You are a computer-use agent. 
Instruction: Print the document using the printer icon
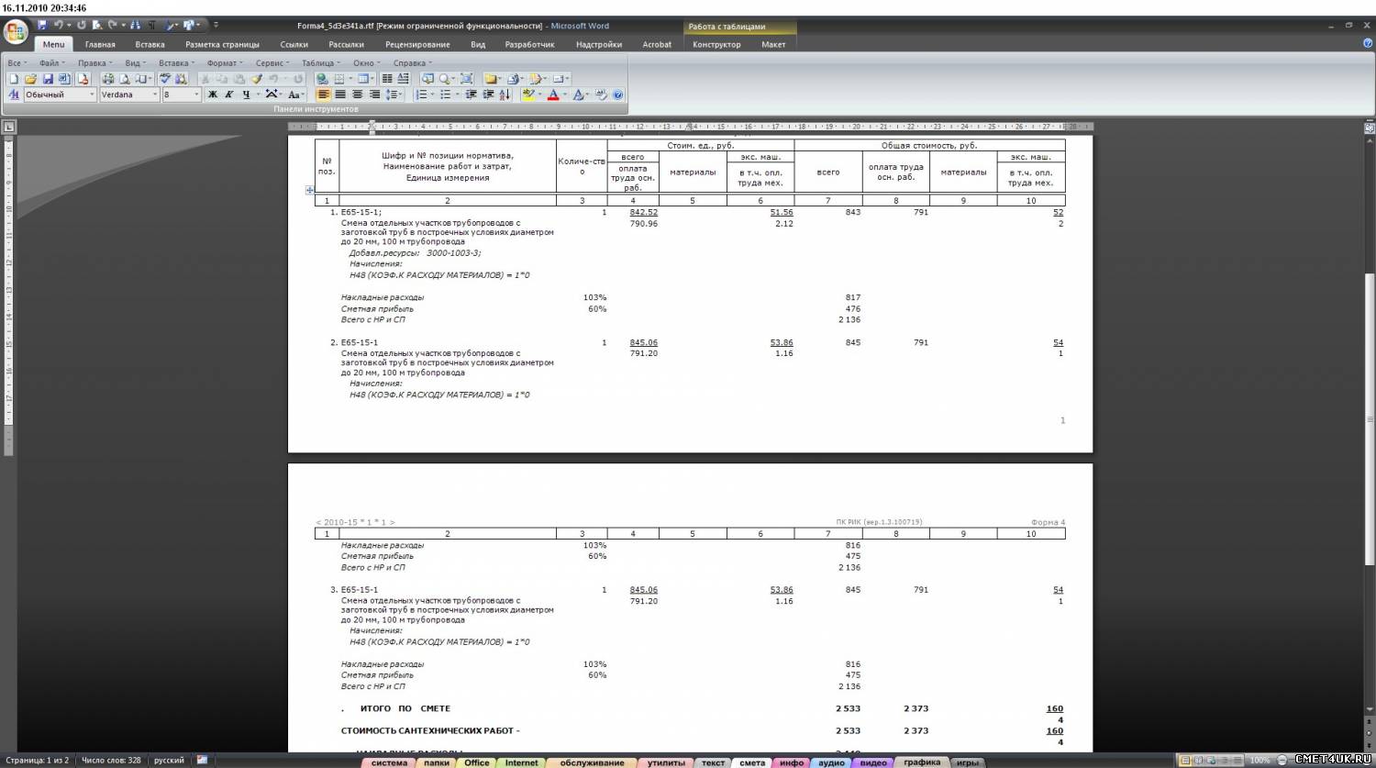108,79
